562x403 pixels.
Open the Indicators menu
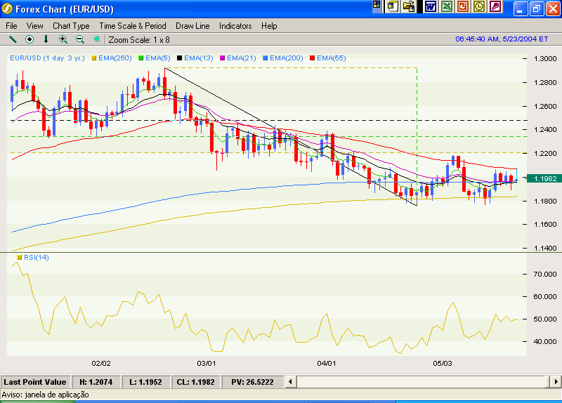coord(235,25)
